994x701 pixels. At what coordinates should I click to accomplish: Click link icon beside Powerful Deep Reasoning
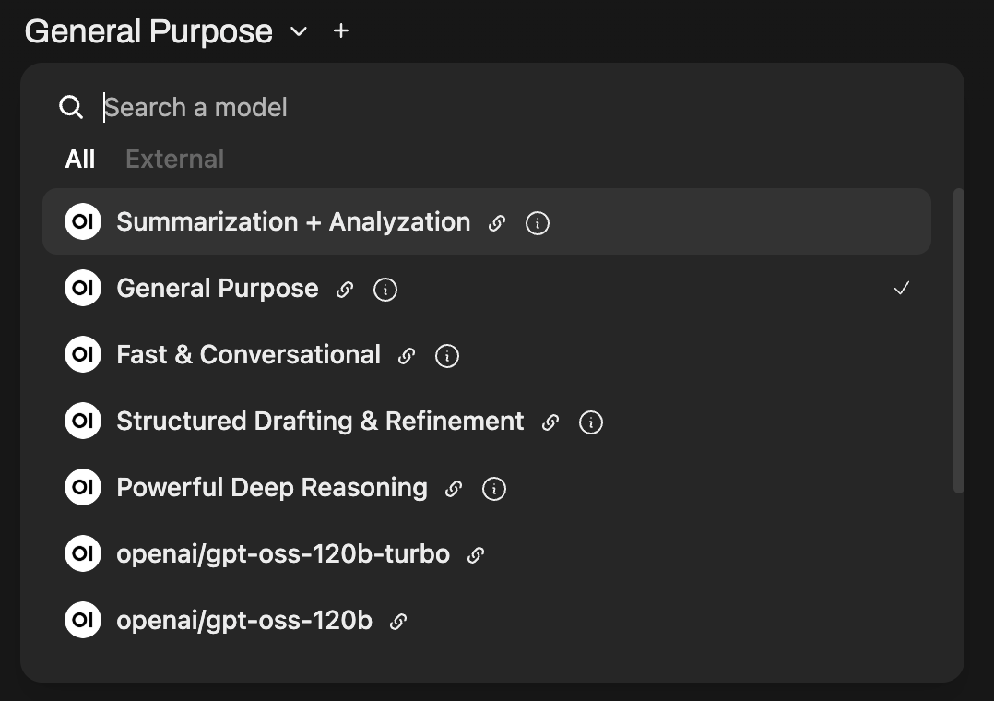click(x=454, y=489)
